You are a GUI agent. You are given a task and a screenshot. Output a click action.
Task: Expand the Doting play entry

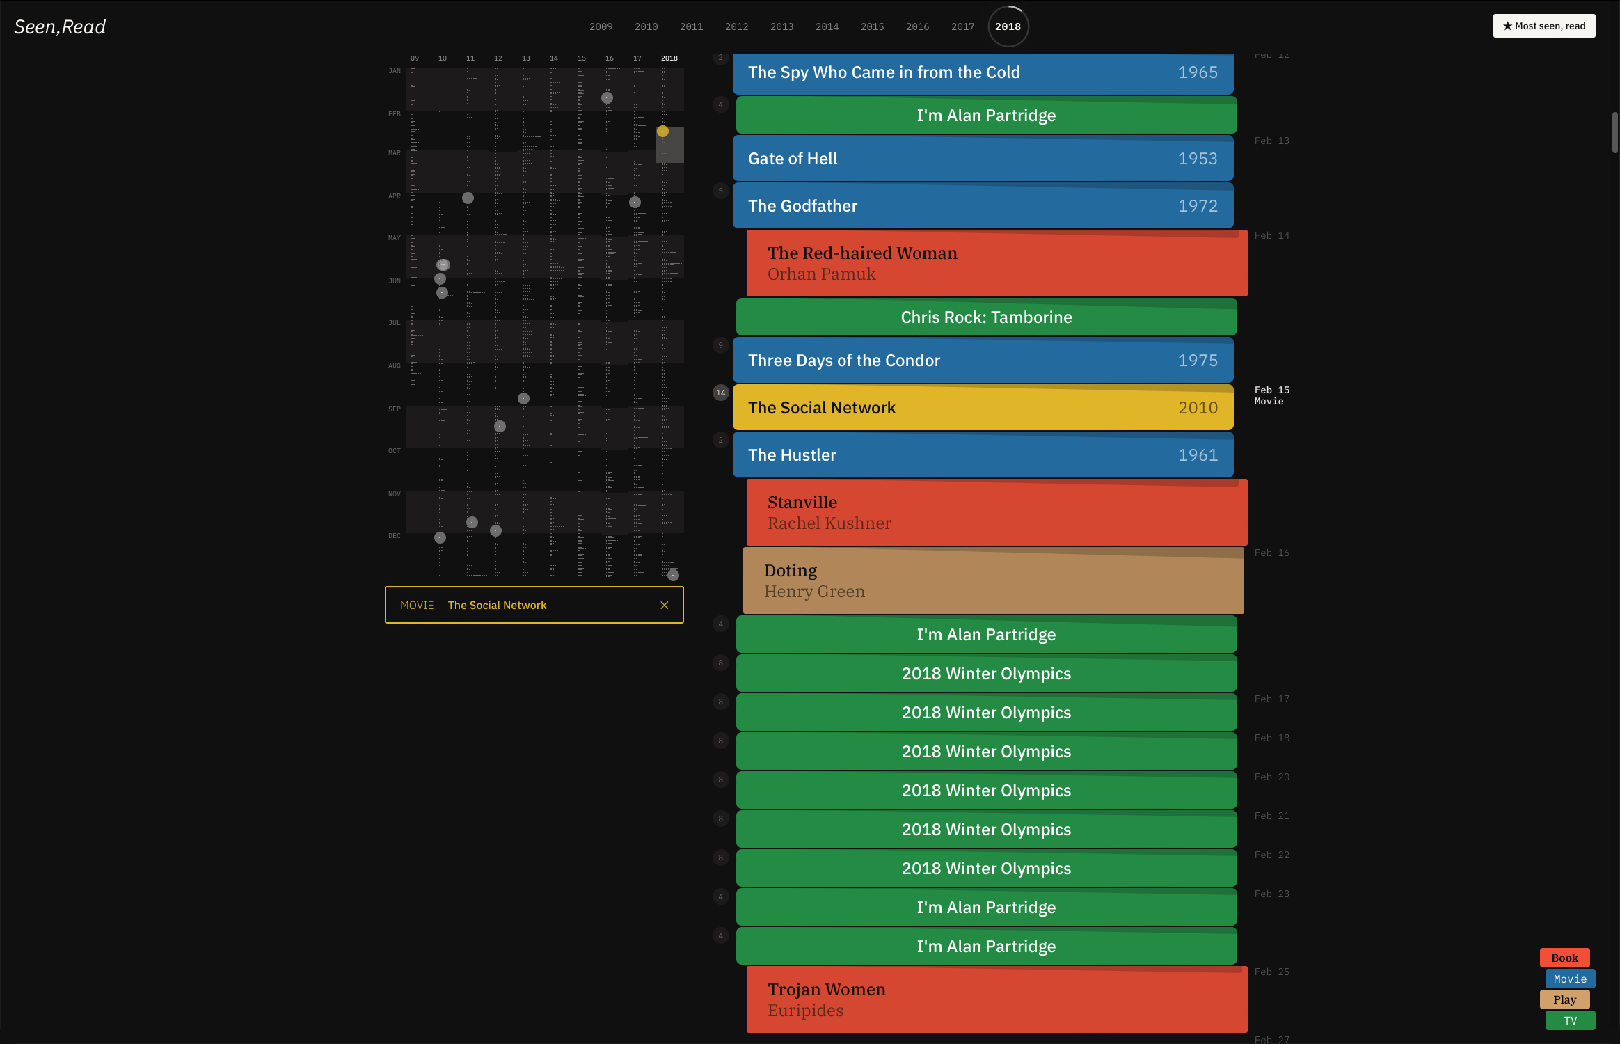992,581
